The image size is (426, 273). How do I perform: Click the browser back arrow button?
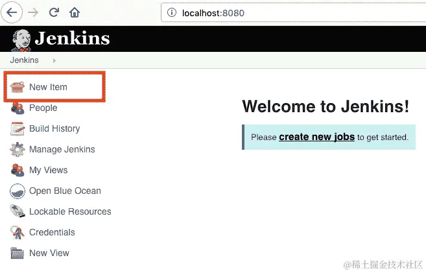pos(12,12)
